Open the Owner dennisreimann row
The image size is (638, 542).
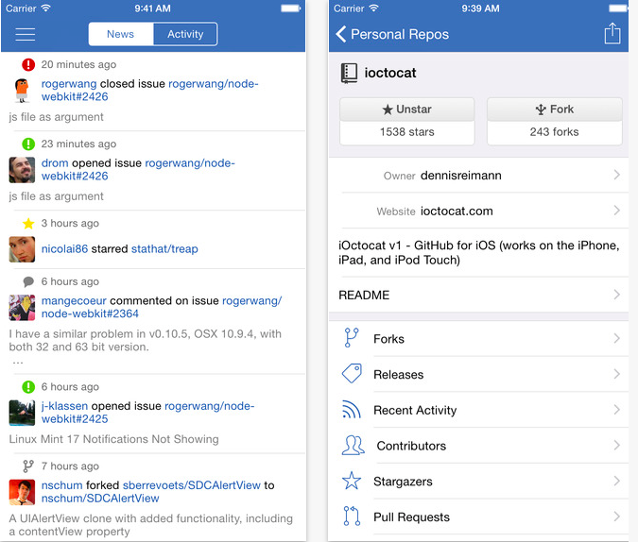pos(478,176)
